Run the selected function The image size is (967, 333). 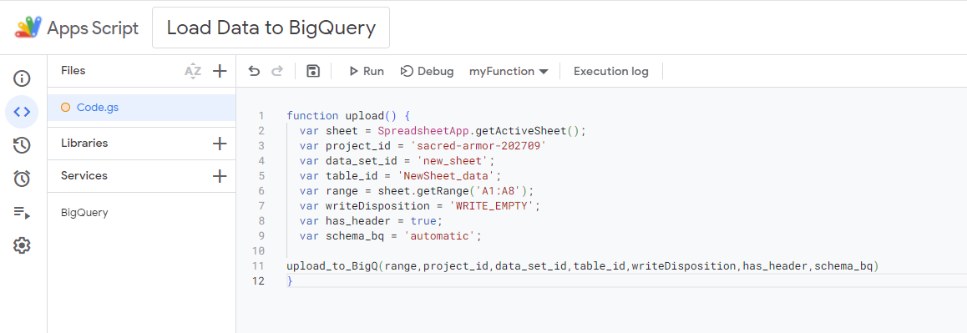367,71
